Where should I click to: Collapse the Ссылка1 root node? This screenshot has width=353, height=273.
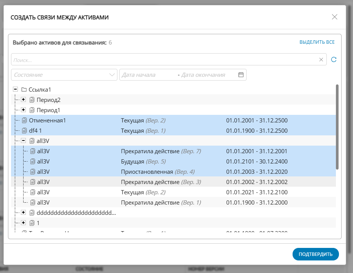point(15,89)
